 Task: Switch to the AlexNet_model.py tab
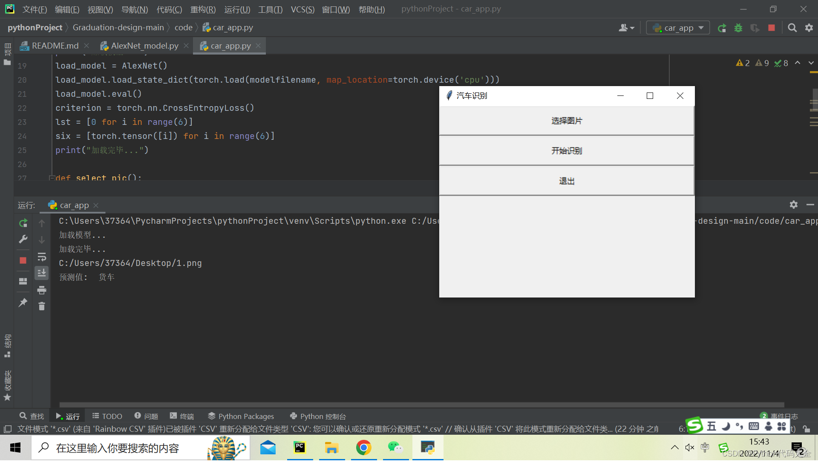144,46
